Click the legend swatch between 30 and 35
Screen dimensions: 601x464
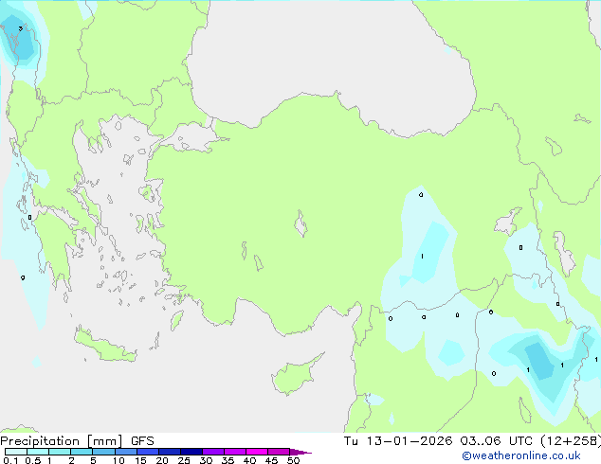point(213,452)
